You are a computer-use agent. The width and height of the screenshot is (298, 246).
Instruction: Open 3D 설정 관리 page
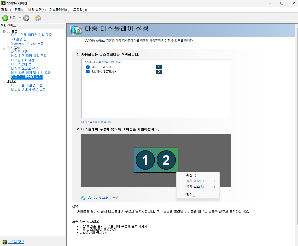[x=20, y=39]
